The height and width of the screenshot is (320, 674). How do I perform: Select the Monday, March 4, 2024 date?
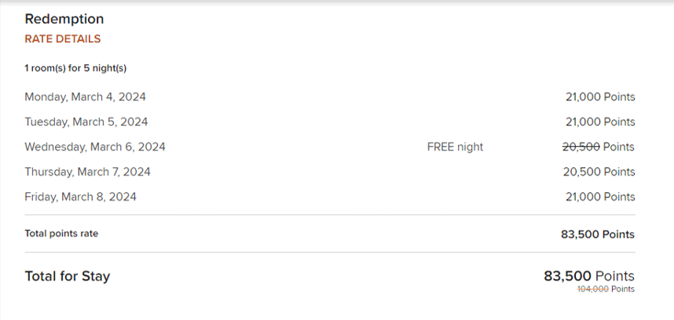coord(85,97)
